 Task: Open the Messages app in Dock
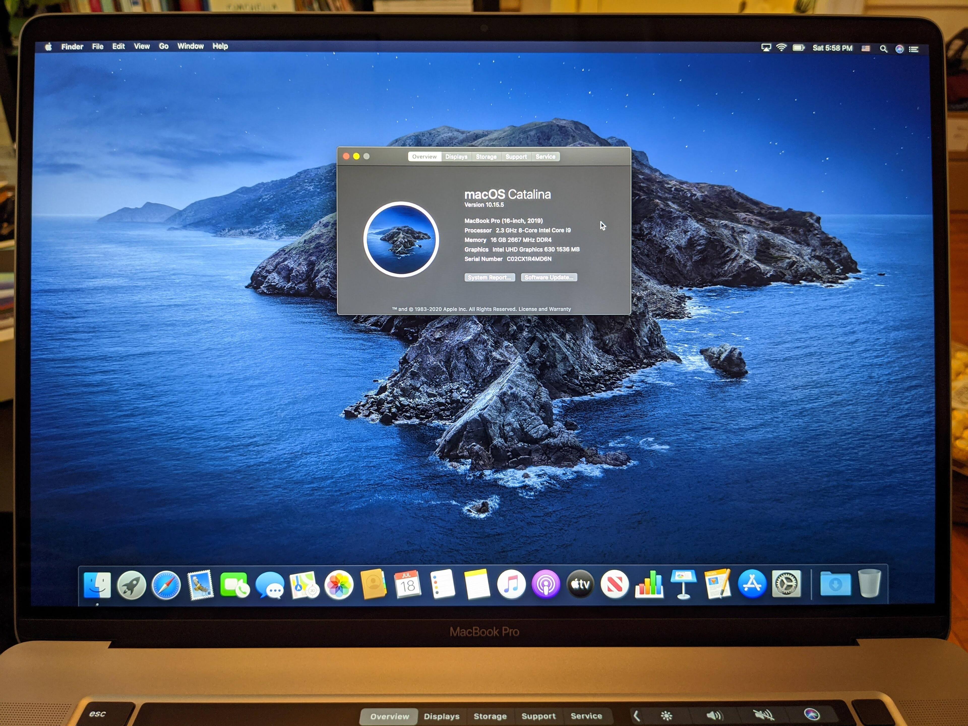point(269,585)
